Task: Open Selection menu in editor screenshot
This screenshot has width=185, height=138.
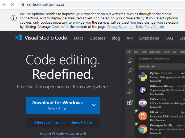Action: point(155,52)
